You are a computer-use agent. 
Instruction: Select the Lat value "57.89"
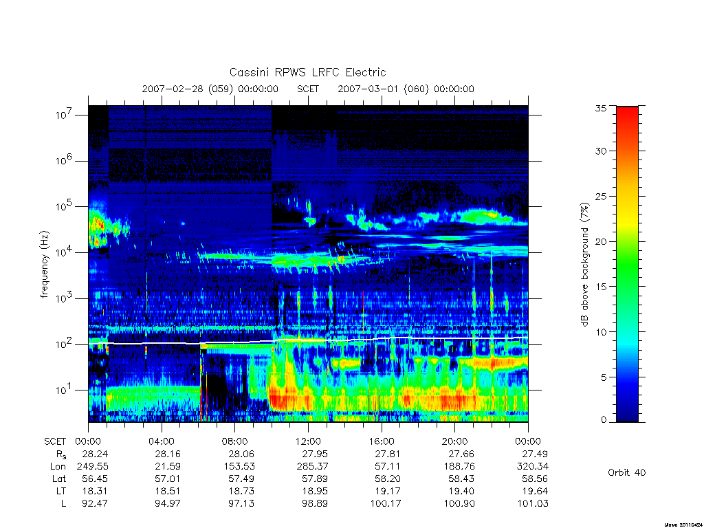click(315, 478)
